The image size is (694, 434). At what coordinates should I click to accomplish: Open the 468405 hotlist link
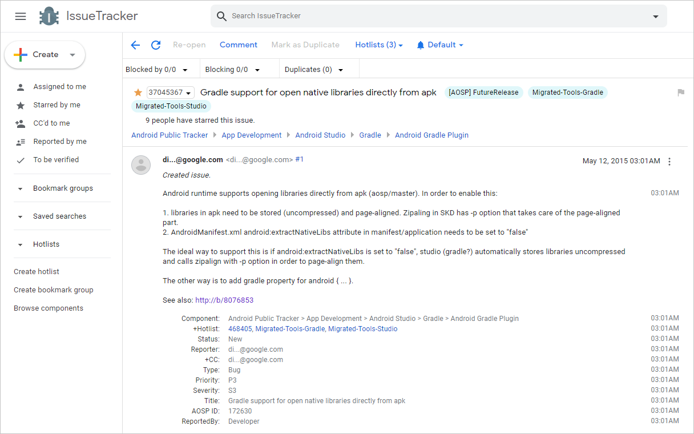(x=240, y=329)
